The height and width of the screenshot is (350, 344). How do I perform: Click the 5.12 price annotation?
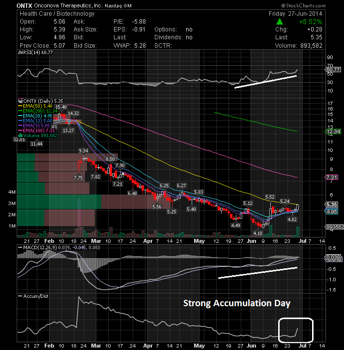[248, 204]
